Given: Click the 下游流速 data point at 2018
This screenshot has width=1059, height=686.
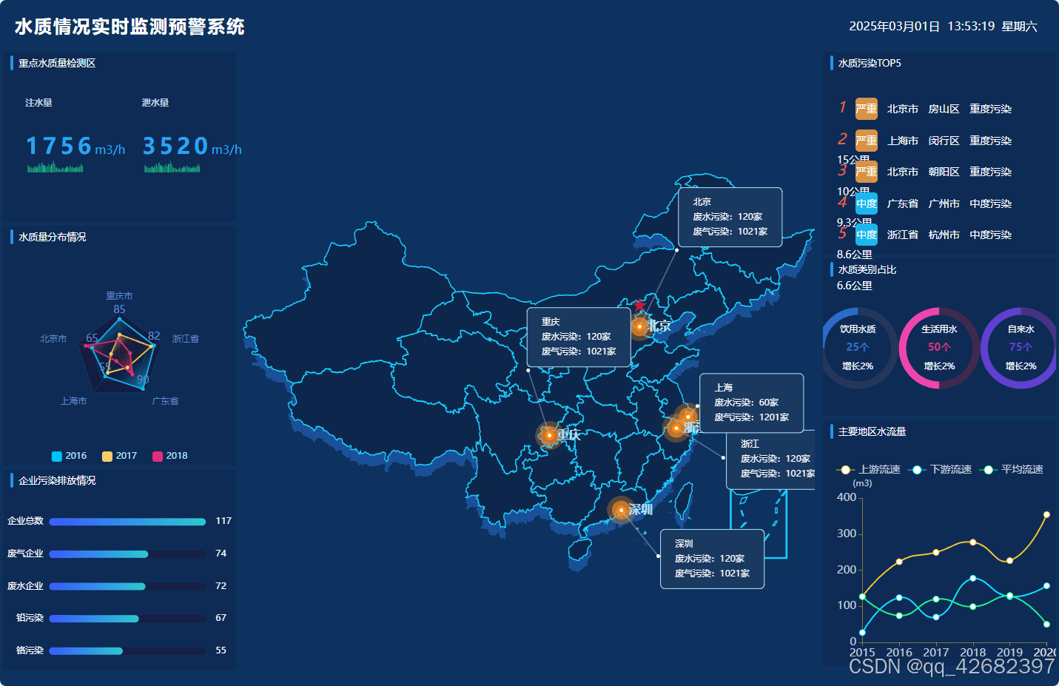Looking at the screenshot, I should coord(972,578).
